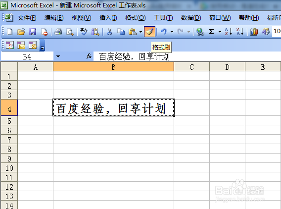
Task: Open the 文件(F) menu
Action: click(27, 18)
